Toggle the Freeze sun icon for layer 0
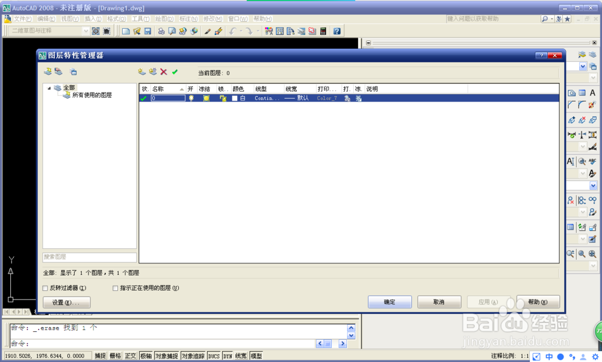Screen dimensions: 602x362 (x=206, y=98)
